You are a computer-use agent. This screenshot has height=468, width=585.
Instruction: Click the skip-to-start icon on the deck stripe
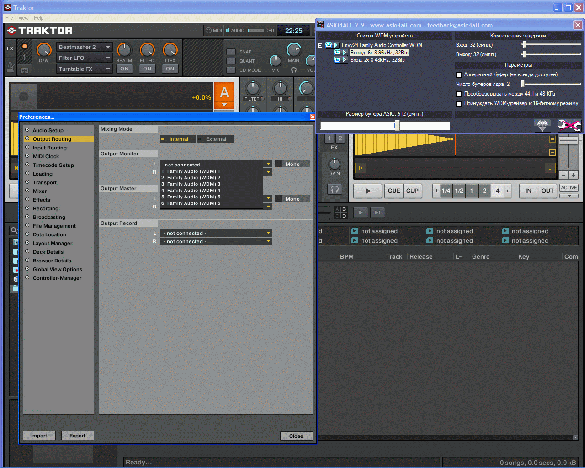tap(361, 168)
